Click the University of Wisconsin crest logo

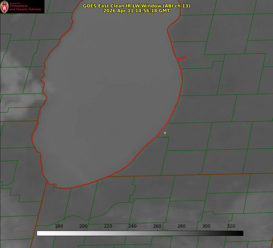tap(4, 7)
